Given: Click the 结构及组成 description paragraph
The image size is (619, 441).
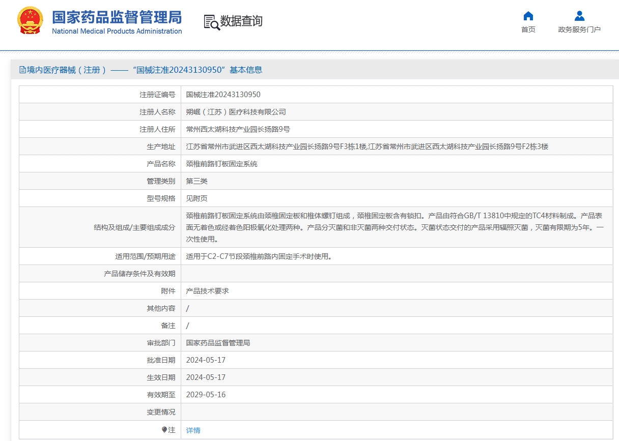Looking at the screenshot, I should point(395,227).
